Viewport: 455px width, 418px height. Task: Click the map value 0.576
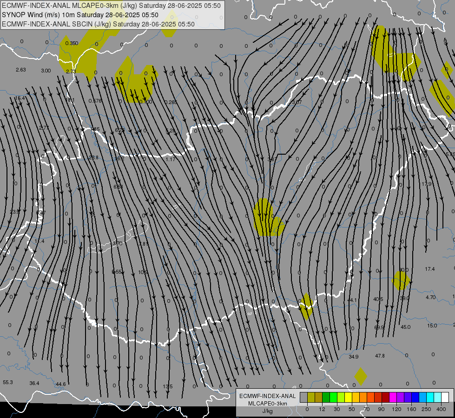[x=95, y=101]
